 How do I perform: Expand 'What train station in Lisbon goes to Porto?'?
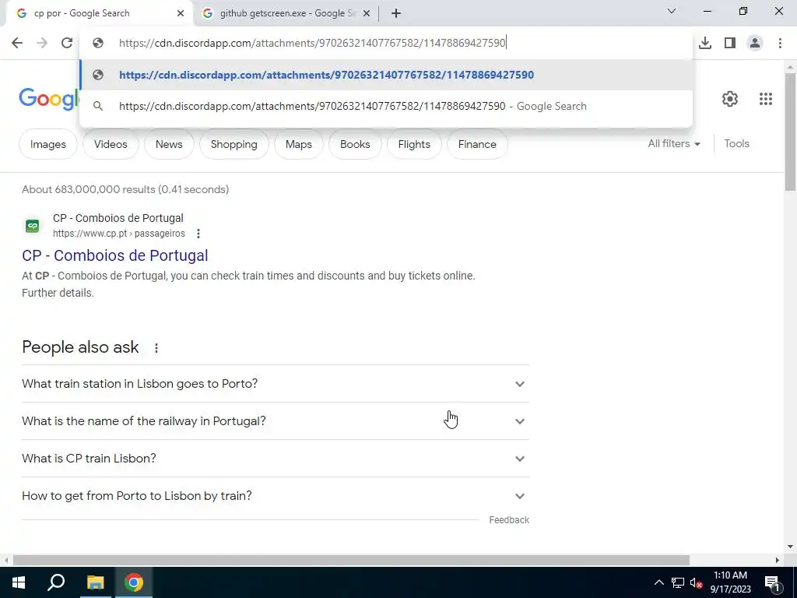(275, 383)
